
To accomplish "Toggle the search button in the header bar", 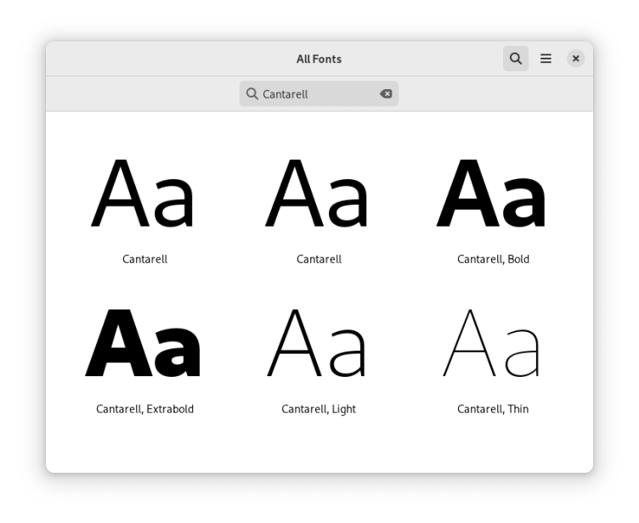I will (515, 59).
